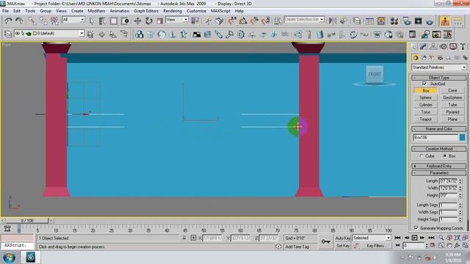Open the selection filter 'All' dropdown
This screenshot has height=264, width=470.
point(73,20)
